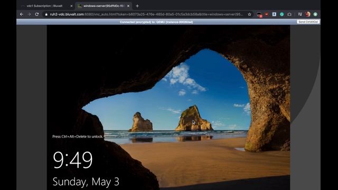
Task: Close the windows+server tab
Action: point(128,6)
